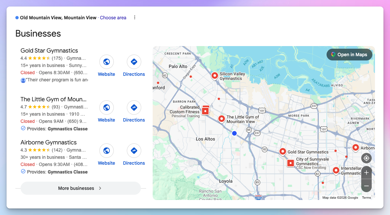Open Airborne Gymnastics listing title
The image size is (390, 215).
click(48, 142)
